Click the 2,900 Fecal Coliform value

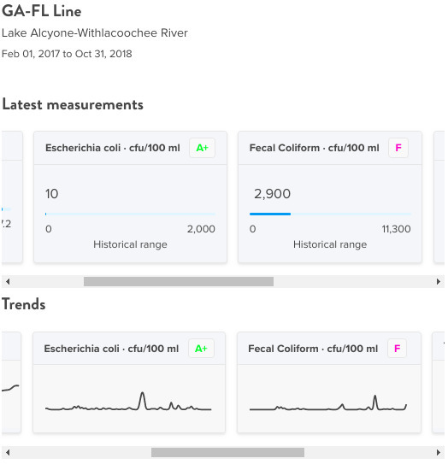pyautogui.click(x=272, y=194)
